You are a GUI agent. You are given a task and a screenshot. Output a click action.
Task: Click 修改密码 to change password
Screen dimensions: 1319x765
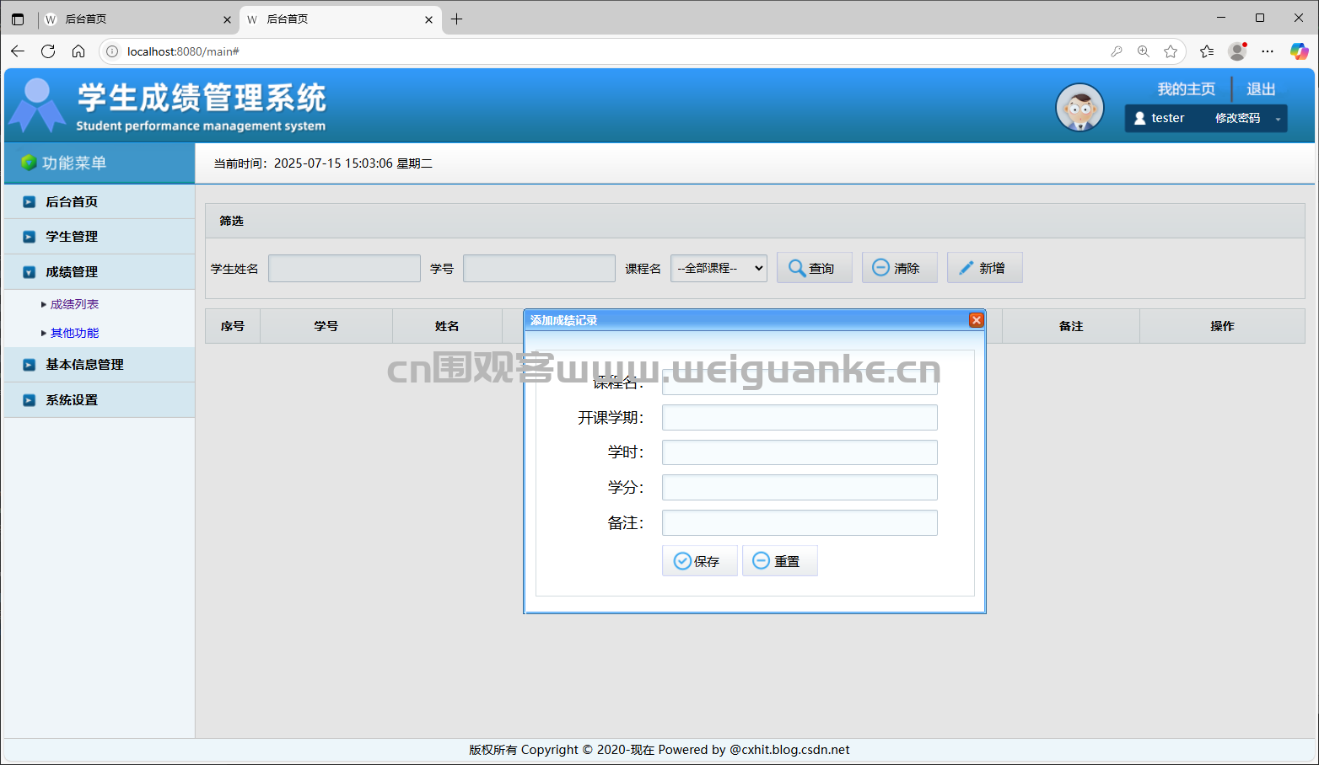pos(1237,118)
